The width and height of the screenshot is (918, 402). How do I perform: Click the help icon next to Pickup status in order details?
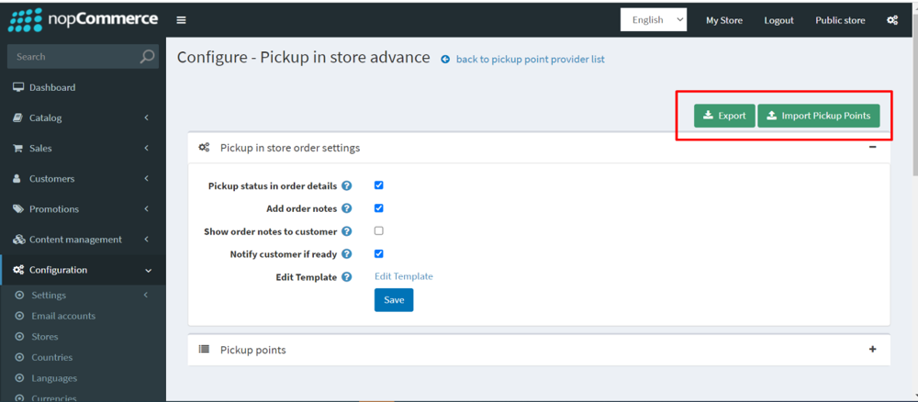pyautogui.click(x=347, y=186)
